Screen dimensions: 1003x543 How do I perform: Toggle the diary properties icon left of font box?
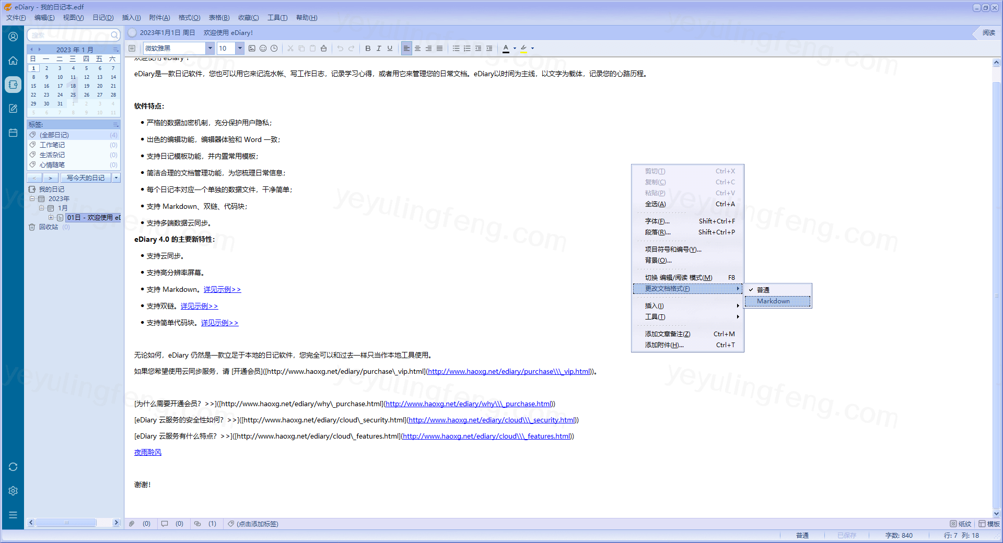point(132,49)
